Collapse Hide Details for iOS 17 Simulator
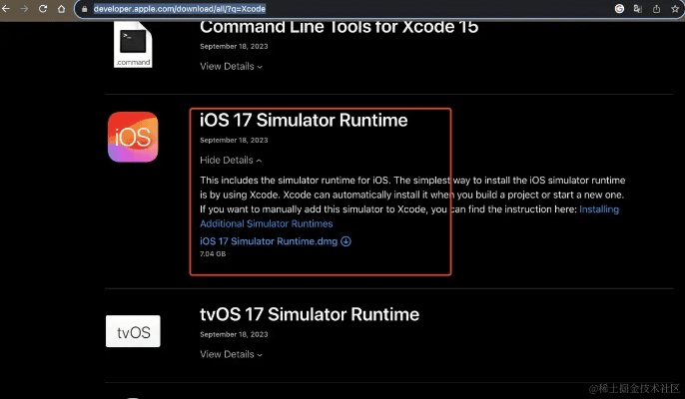This screenshot has width=685, height=399. click(231, 160)
